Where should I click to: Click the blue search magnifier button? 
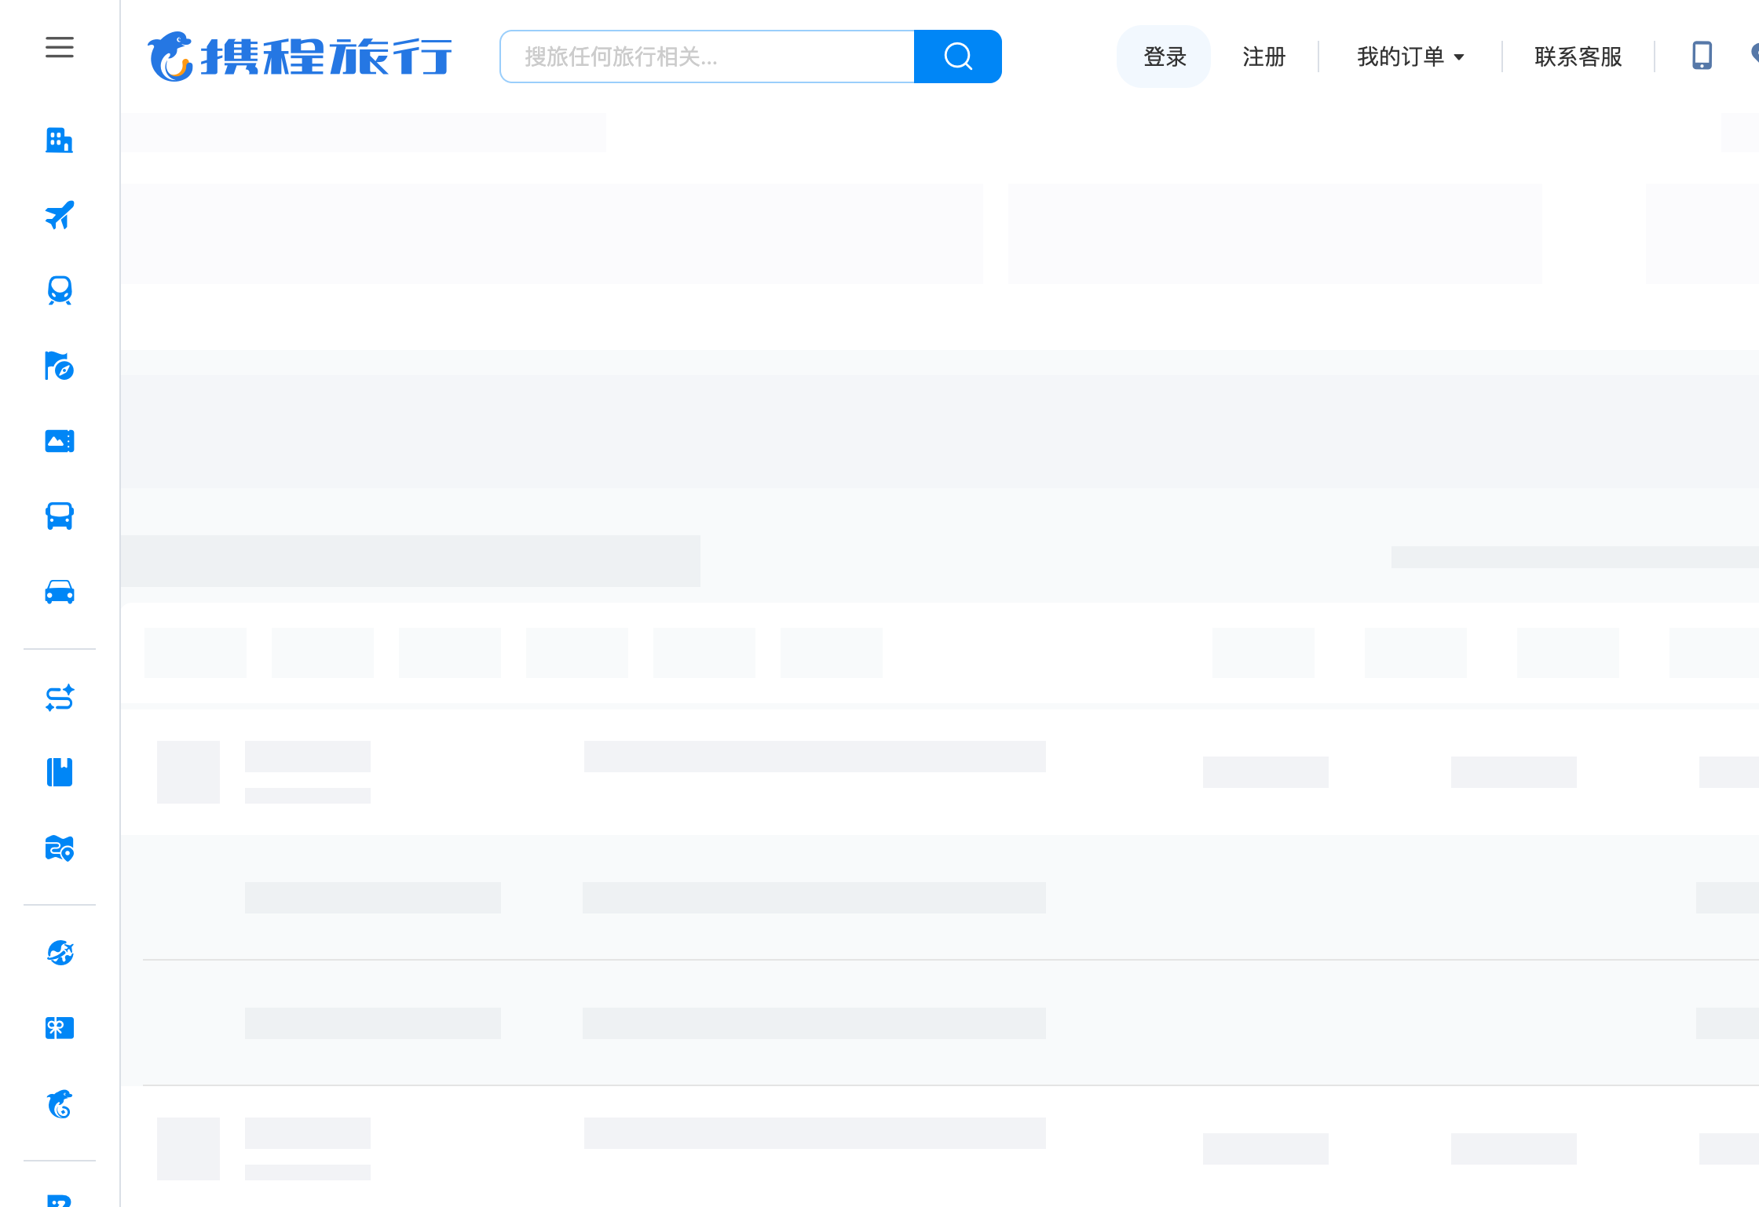[958, 57]
